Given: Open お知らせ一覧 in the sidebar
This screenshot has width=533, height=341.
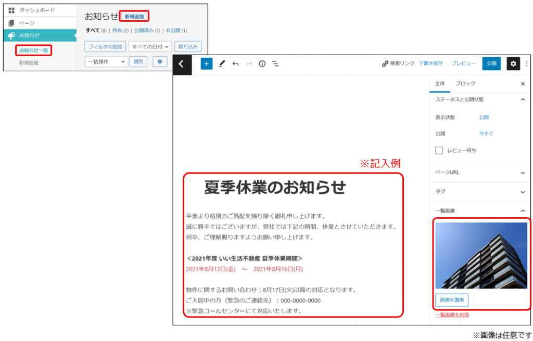Looking at the screenshot, I should [34, 50].
